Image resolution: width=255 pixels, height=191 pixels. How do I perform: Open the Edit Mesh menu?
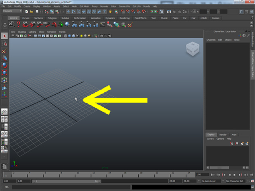click(x=84, y=6)
